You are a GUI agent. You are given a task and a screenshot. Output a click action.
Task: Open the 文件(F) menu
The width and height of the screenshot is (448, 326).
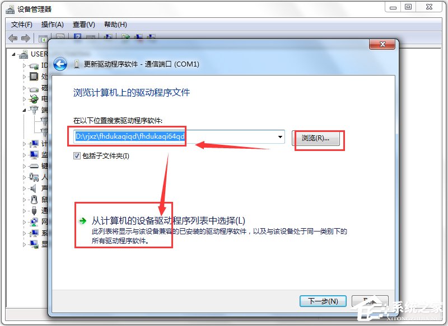21,25
